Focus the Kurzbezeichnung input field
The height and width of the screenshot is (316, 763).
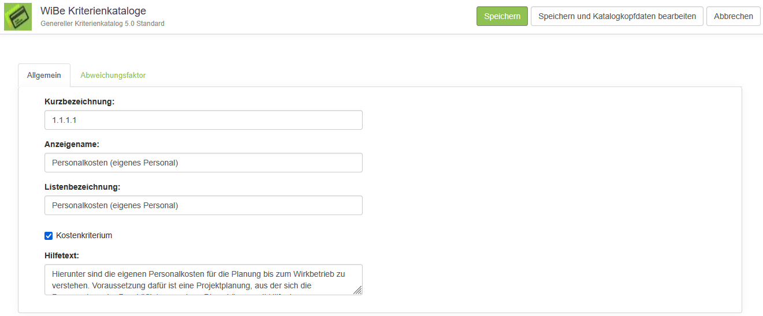pyautogui.click(x=203, y=120)
